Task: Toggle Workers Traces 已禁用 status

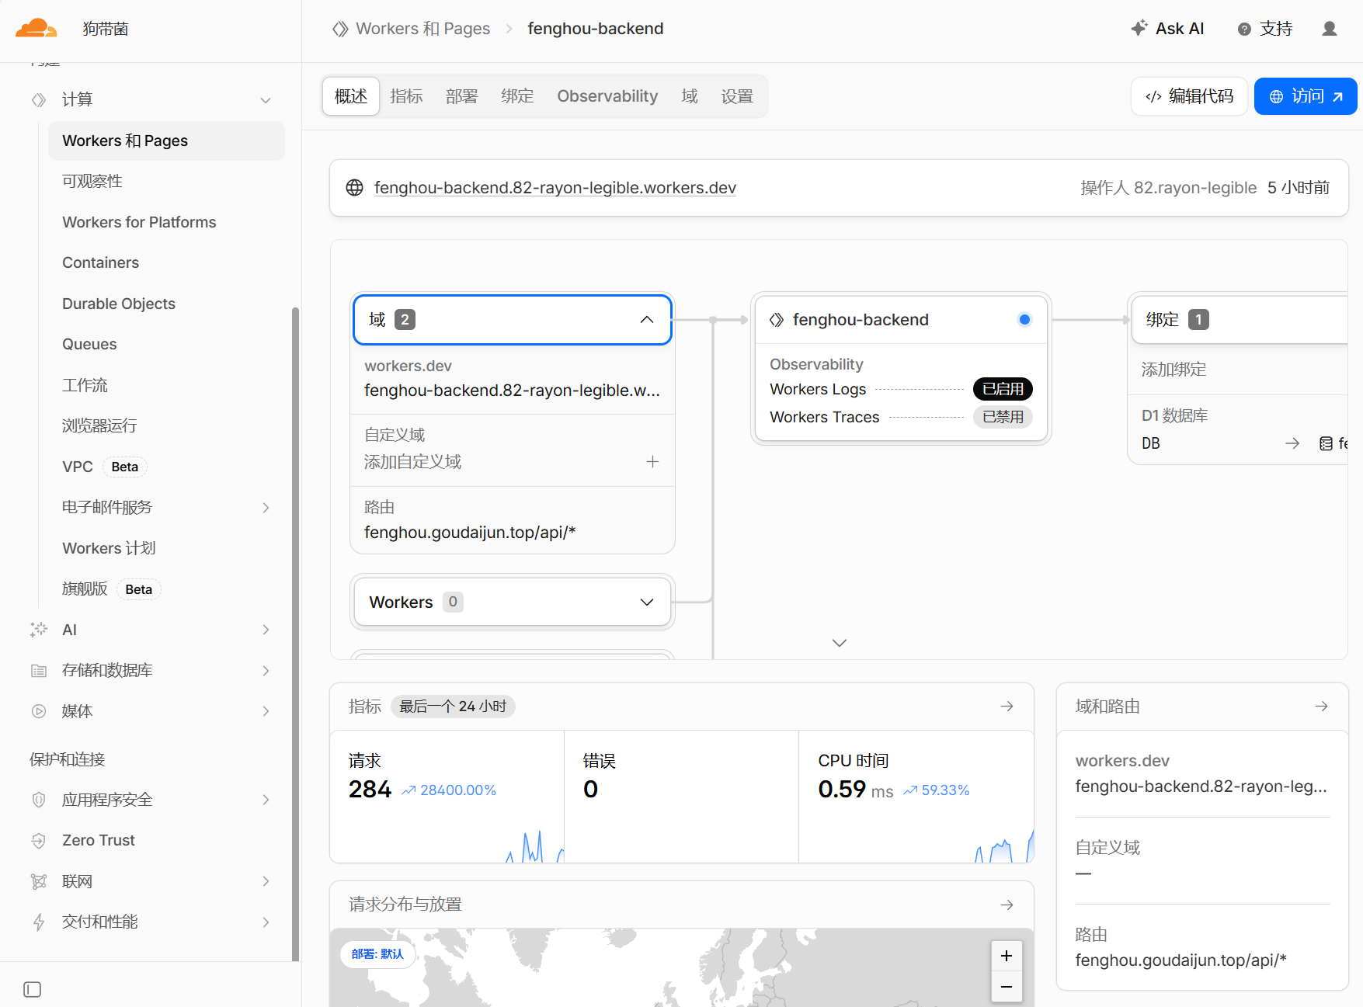Action: pos(1003,417)
